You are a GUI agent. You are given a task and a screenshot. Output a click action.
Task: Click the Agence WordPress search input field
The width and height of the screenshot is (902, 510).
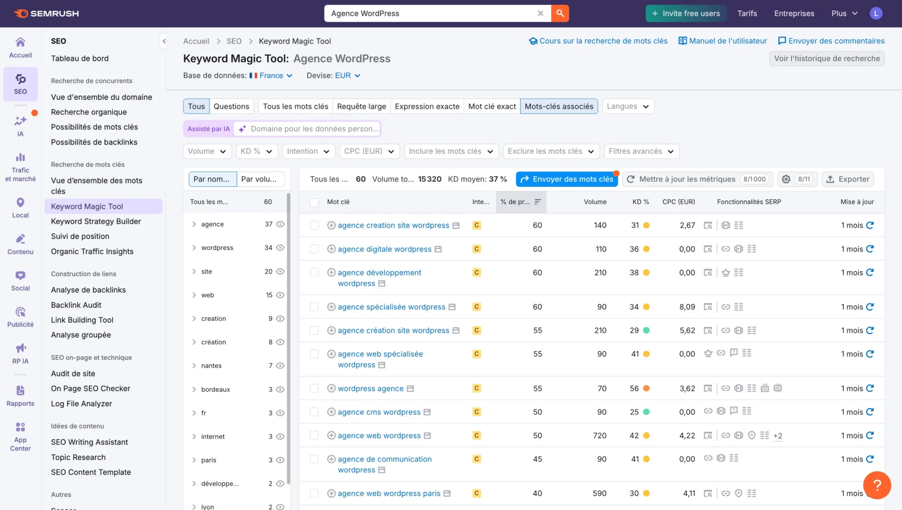pyautogui.click(x=423, y=13)
